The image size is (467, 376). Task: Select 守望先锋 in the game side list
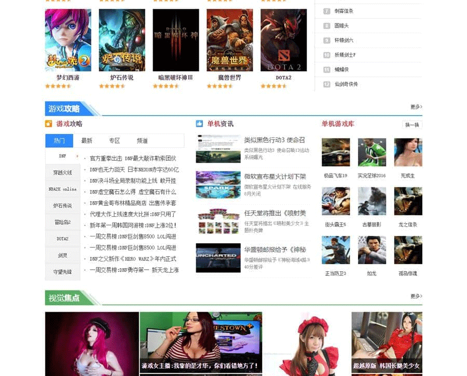[63, 272]
